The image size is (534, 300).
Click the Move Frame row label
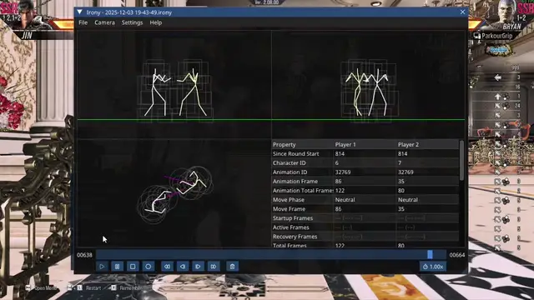coord(289,209)
